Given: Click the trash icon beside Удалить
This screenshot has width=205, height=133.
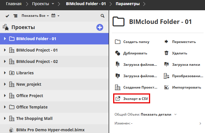Looking at the screenshot, I should (x=166, y=53).
